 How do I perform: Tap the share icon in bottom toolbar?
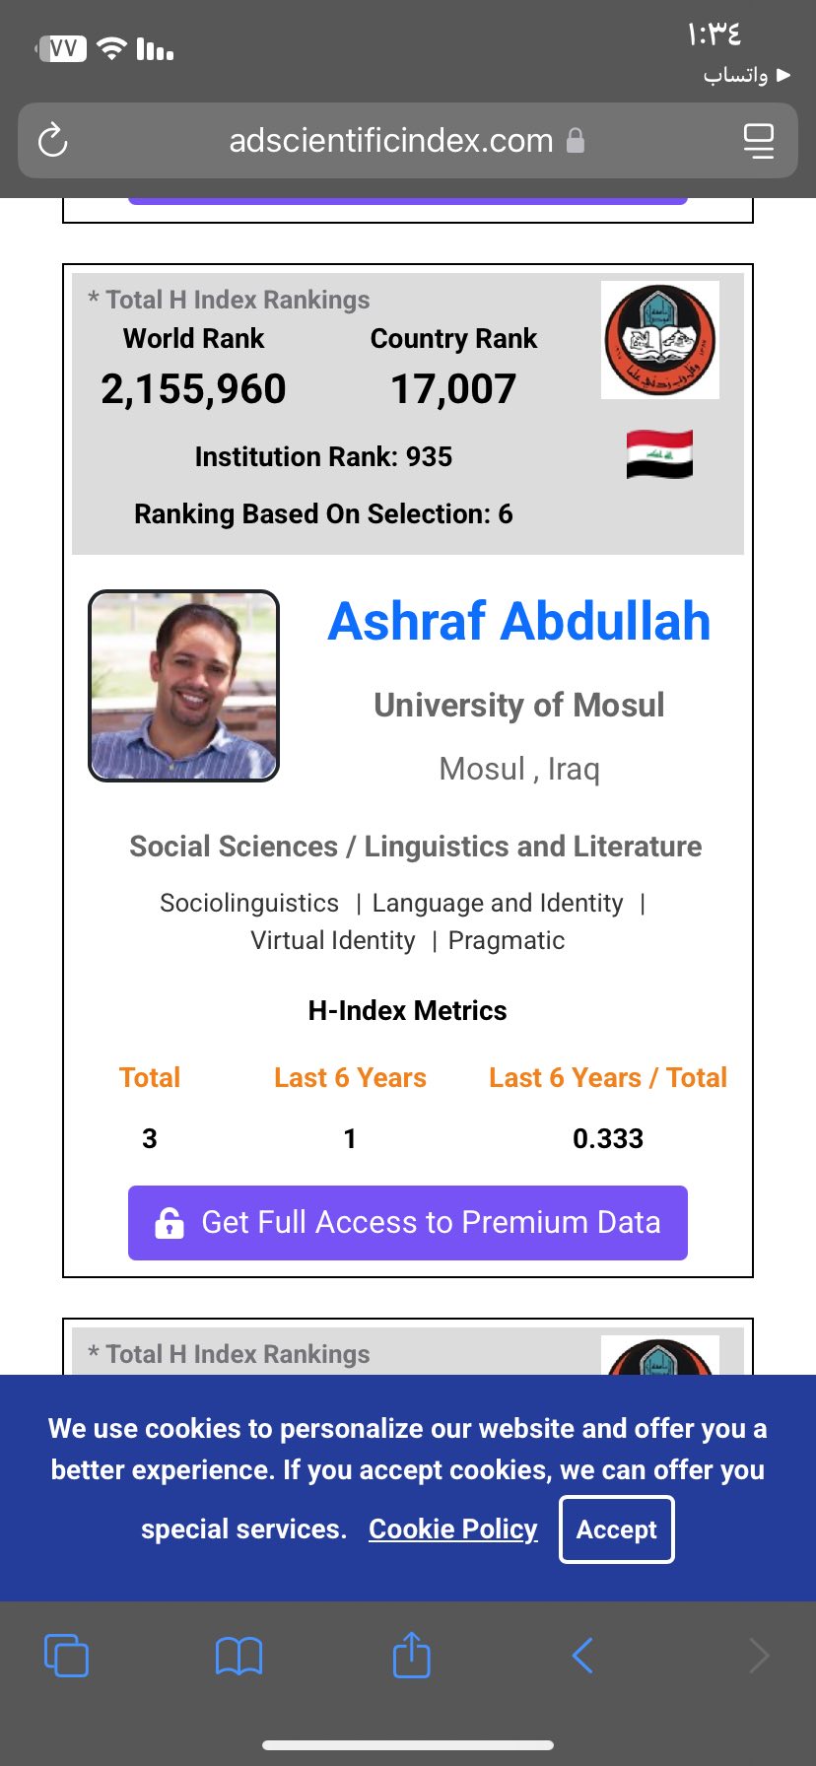411,1655
